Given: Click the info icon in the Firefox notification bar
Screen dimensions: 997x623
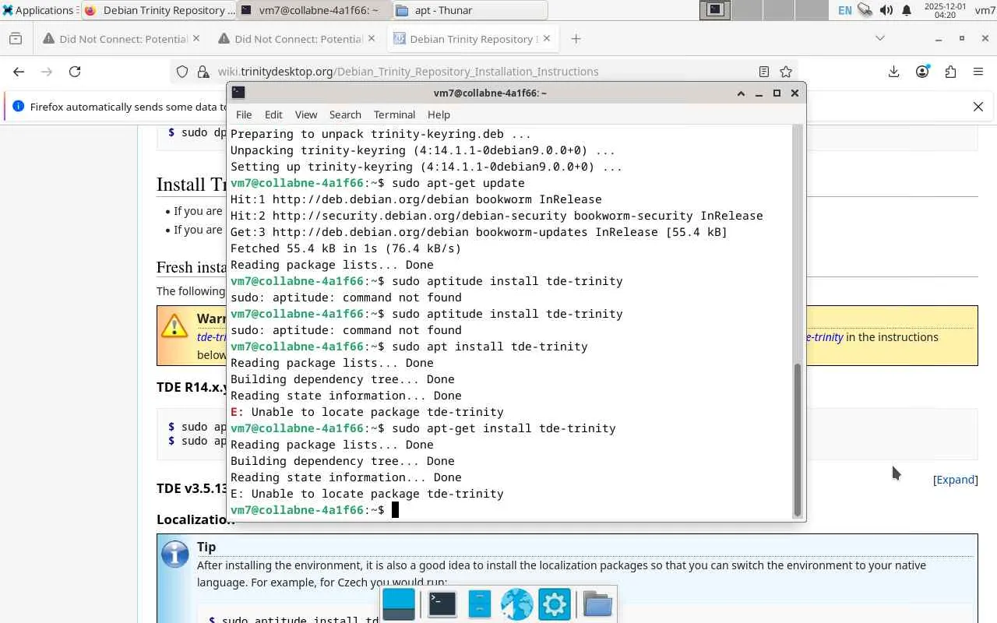Looking at the screenshot, I should pyautogui.click(x=18, y=107).
